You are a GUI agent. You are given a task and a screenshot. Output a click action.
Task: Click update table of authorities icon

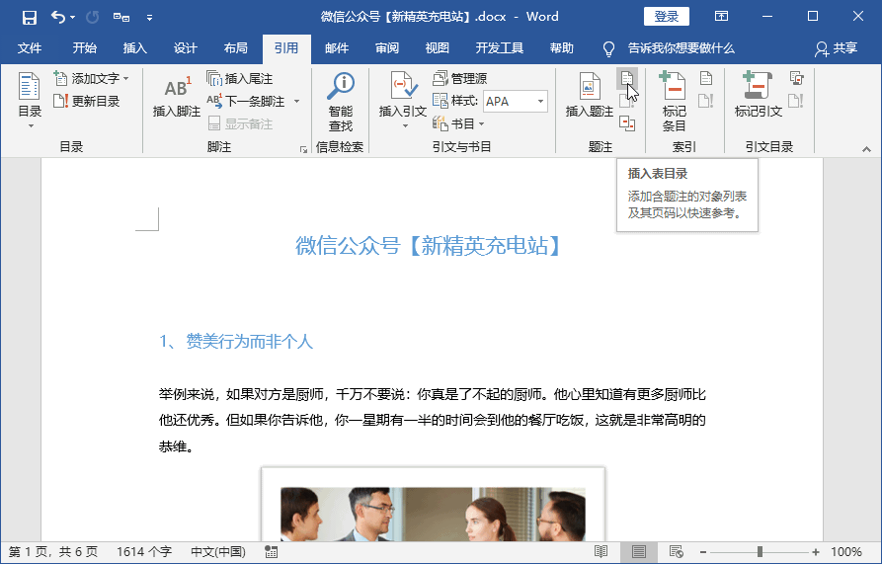[796, 101]
